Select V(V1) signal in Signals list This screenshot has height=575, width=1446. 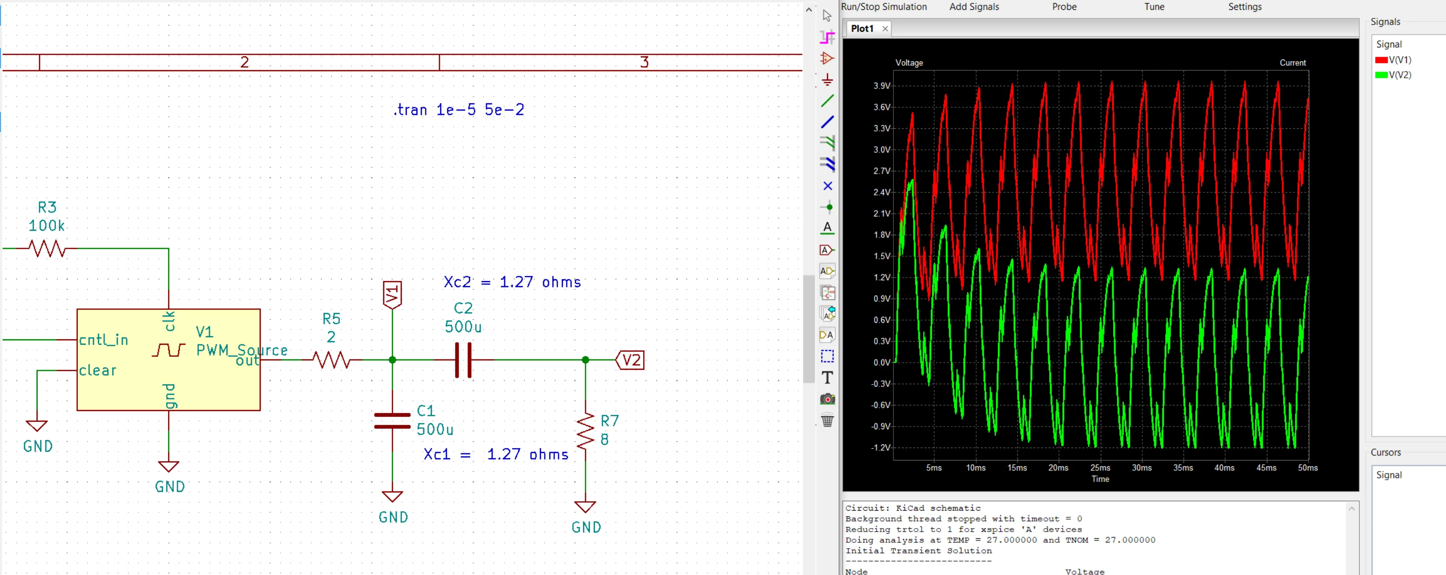[x=1399, y=60]
